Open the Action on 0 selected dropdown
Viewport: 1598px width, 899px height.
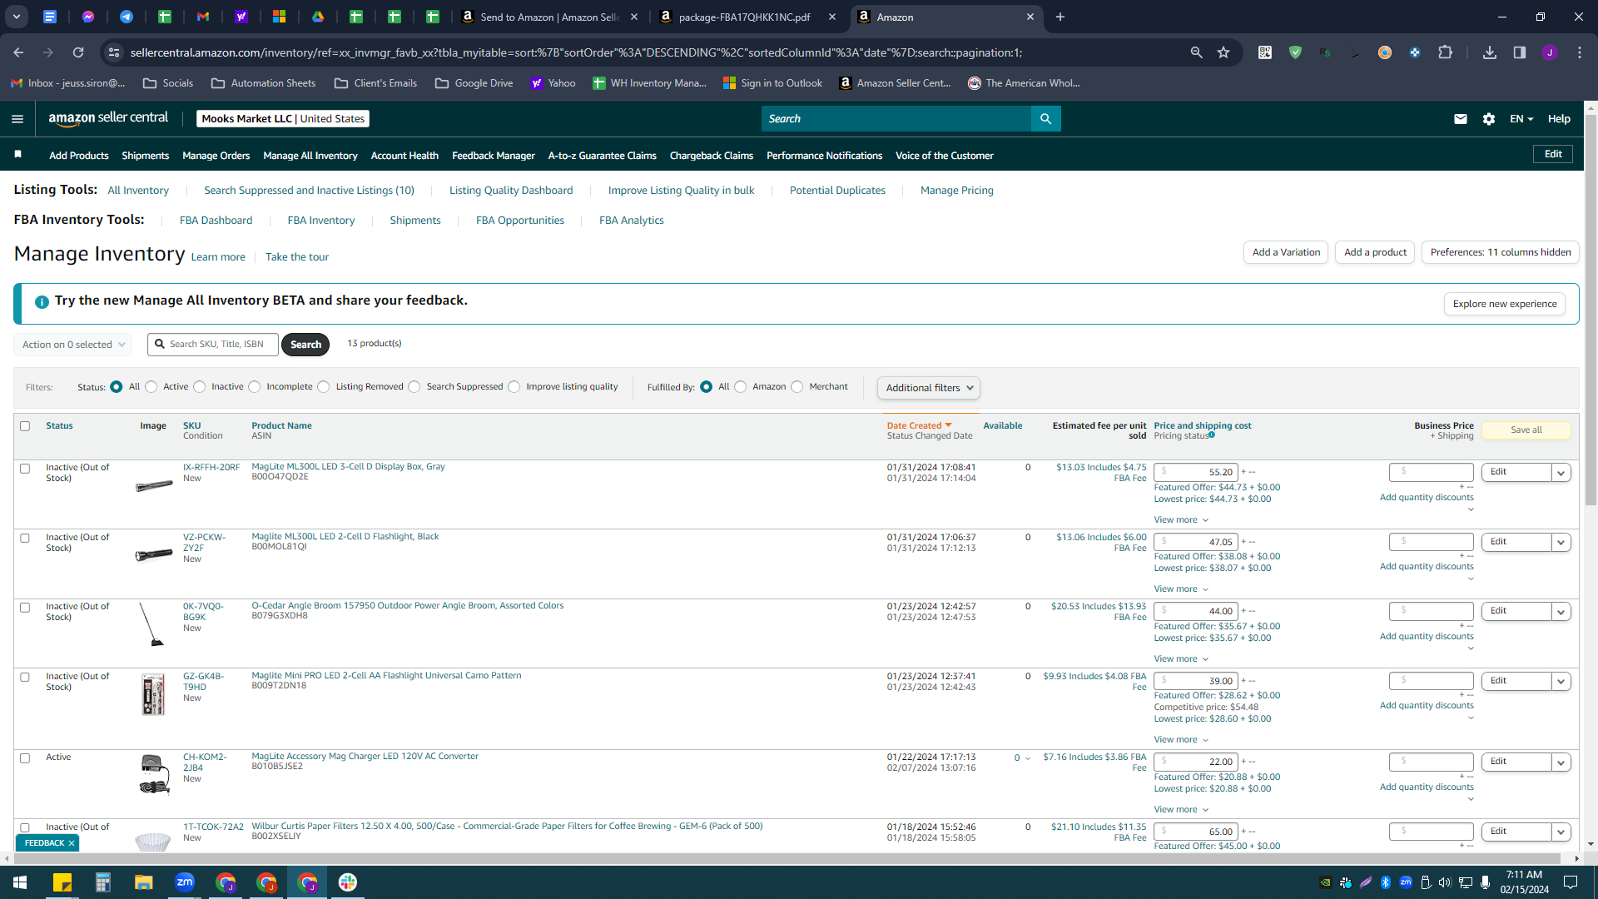tap(73, 345)
